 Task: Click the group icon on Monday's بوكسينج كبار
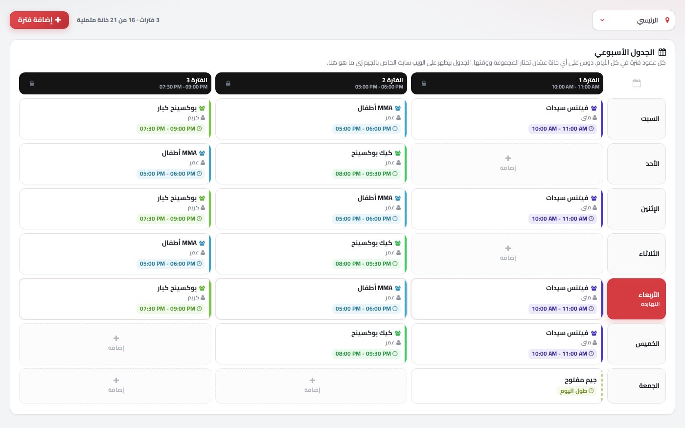pyautogui.click(x=202, y=198)
